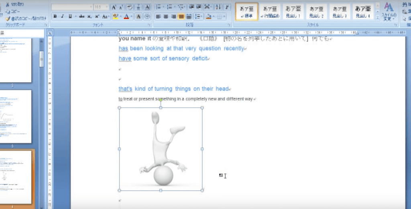Click the Sort icon in the paragraph group
Screen dimensions: 411x209
[218, 7]
